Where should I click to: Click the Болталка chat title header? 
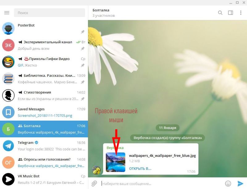point(101,10)
